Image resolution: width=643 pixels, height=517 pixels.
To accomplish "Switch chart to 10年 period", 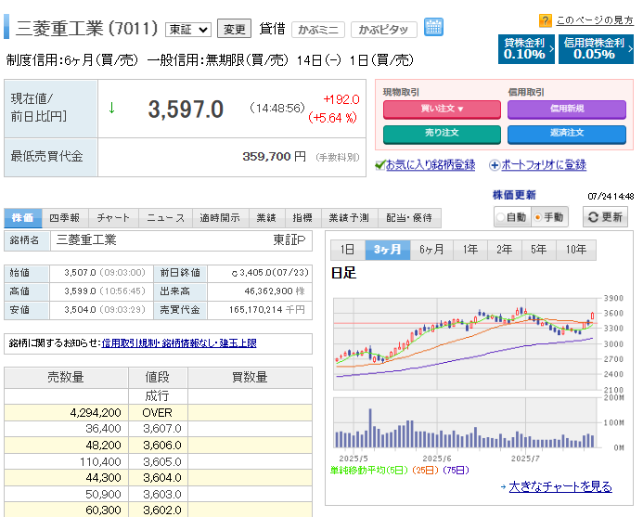I will [x=576, y=250].
